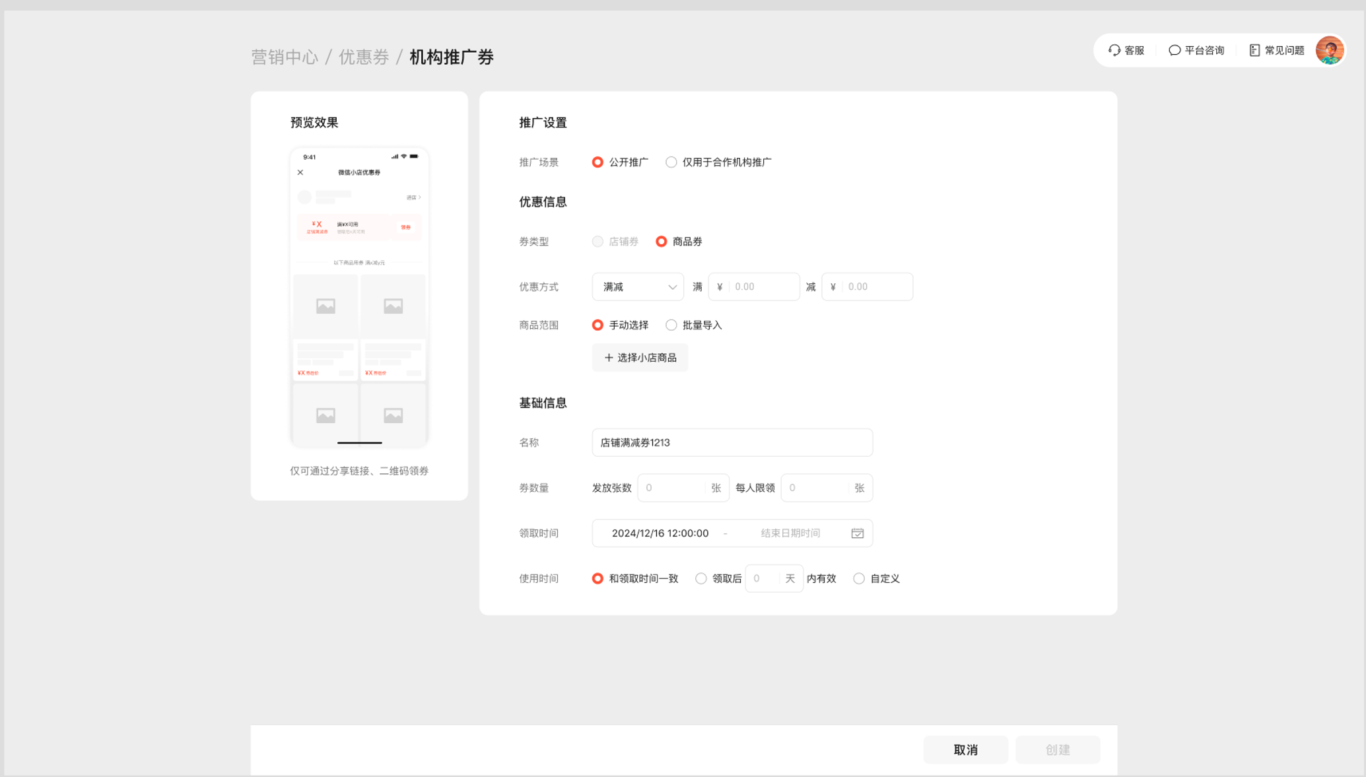Image resolution: width=1366 pixels, height=777 pixels.
Task: Click the user avatar in header
Action: tap(1329, 50)
